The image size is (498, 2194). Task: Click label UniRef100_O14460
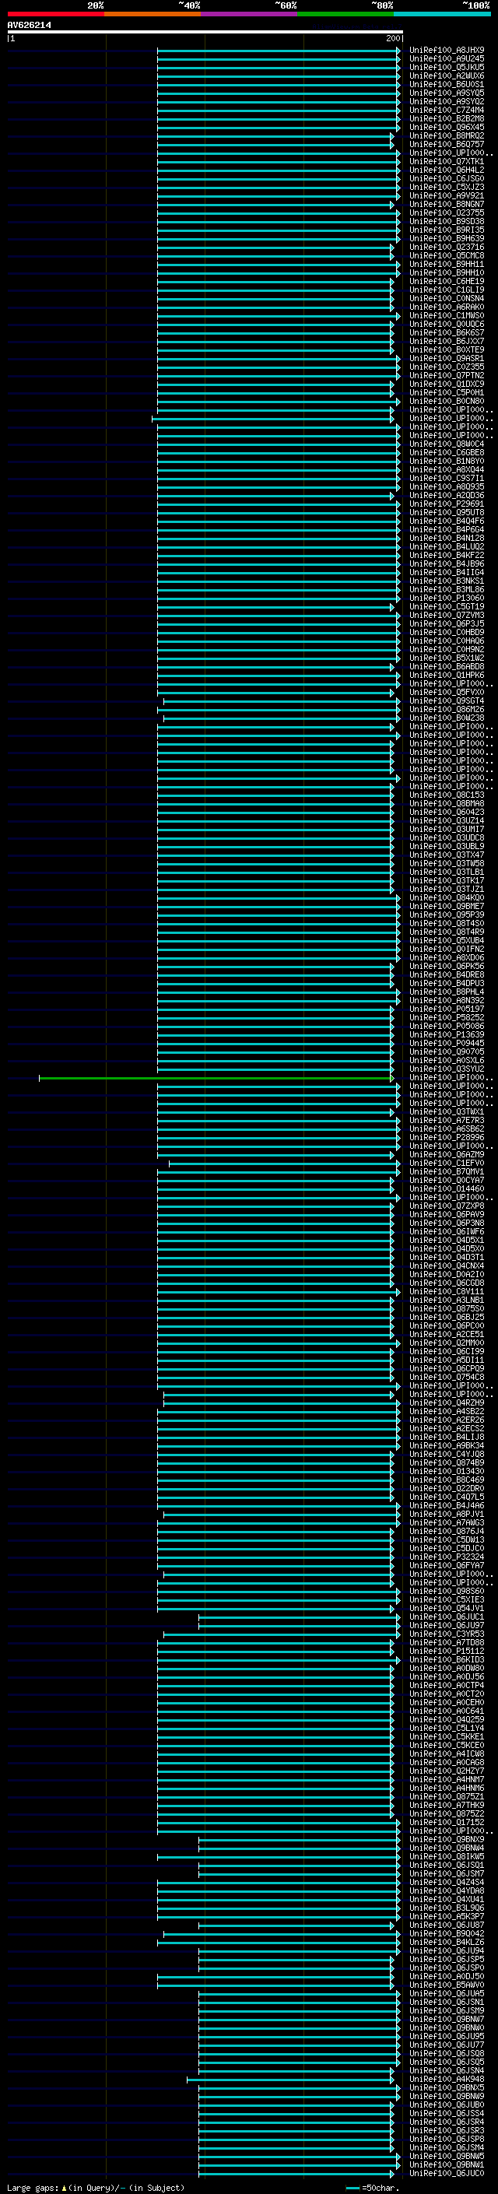pyautogui.click(x=447, y=1189)
